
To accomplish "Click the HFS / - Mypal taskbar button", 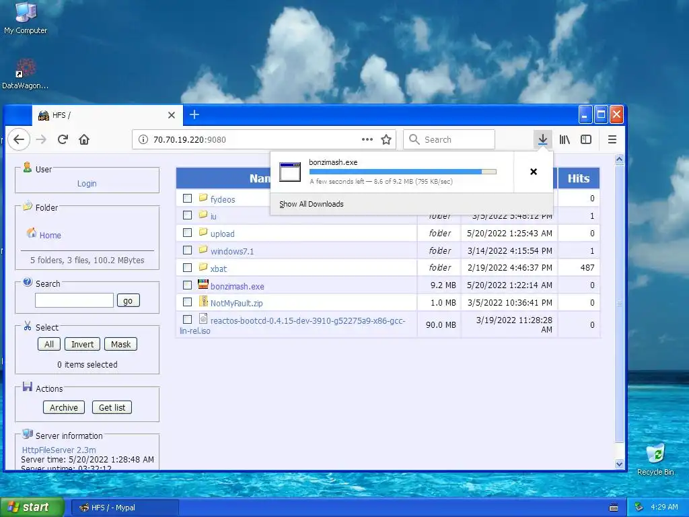I will (x=124, y=508).
